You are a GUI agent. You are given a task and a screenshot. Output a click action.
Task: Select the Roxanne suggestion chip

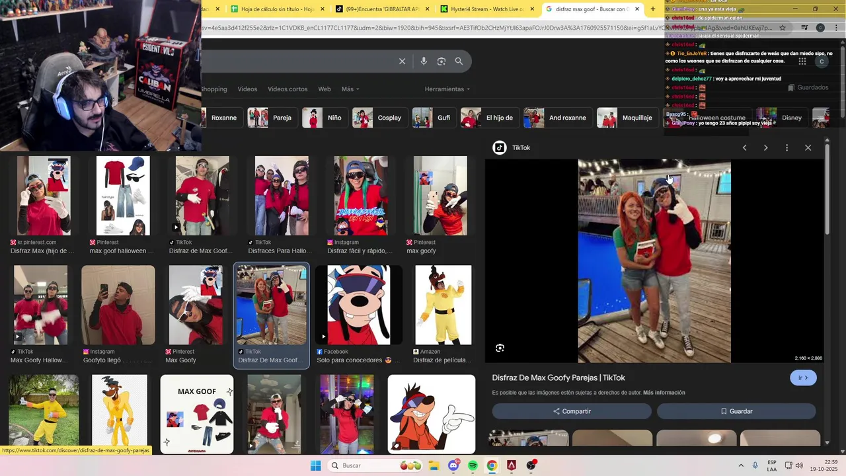pos(222,118)
